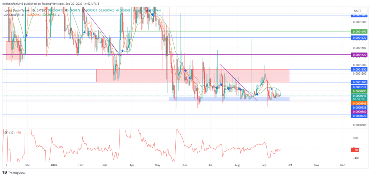Click the H0.0000978 high value in the legend
The height and width of the screenshot is (177, 371).
point(72,10)
